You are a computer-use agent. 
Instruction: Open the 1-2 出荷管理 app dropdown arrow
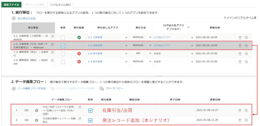tap(126, 46)
